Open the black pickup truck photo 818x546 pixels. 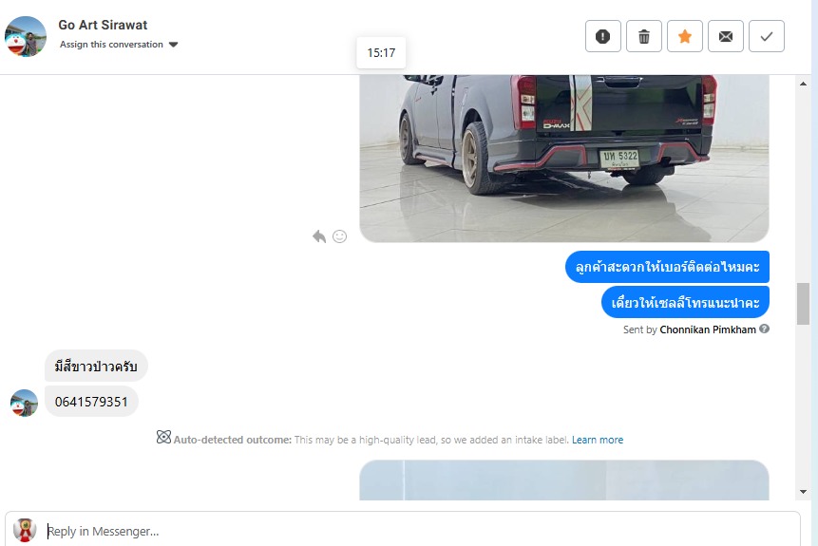564,159
